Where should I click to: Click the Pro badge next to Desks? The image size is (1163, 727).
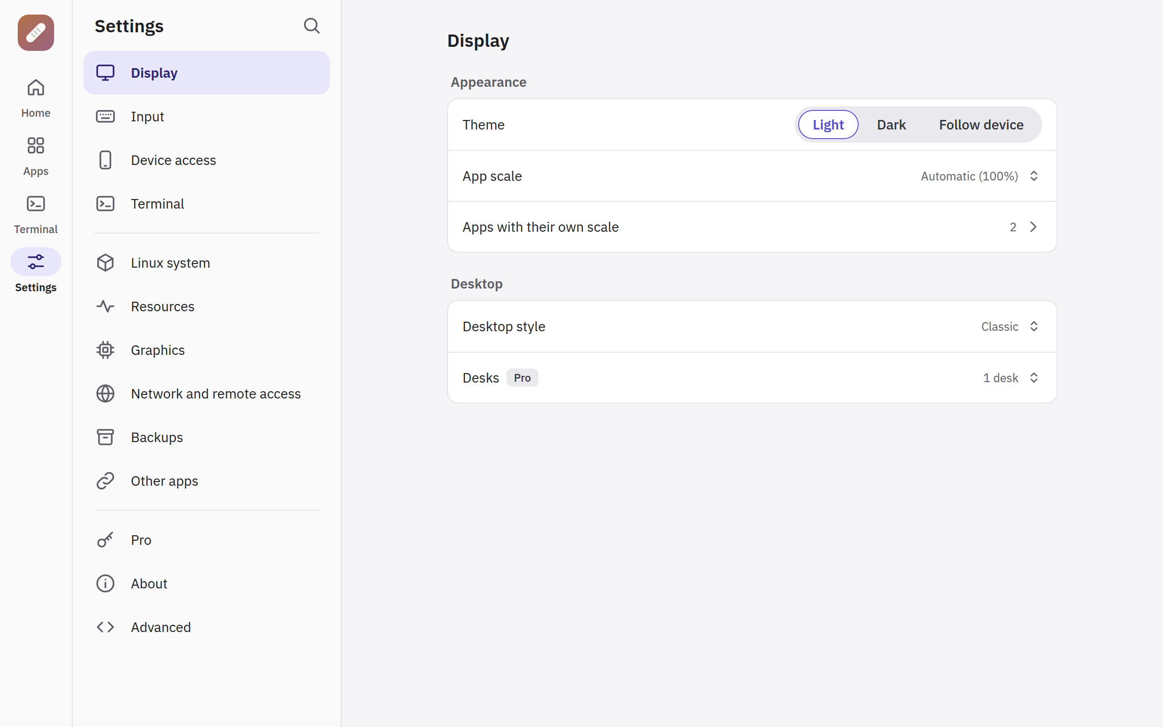[x=522, y=378]
